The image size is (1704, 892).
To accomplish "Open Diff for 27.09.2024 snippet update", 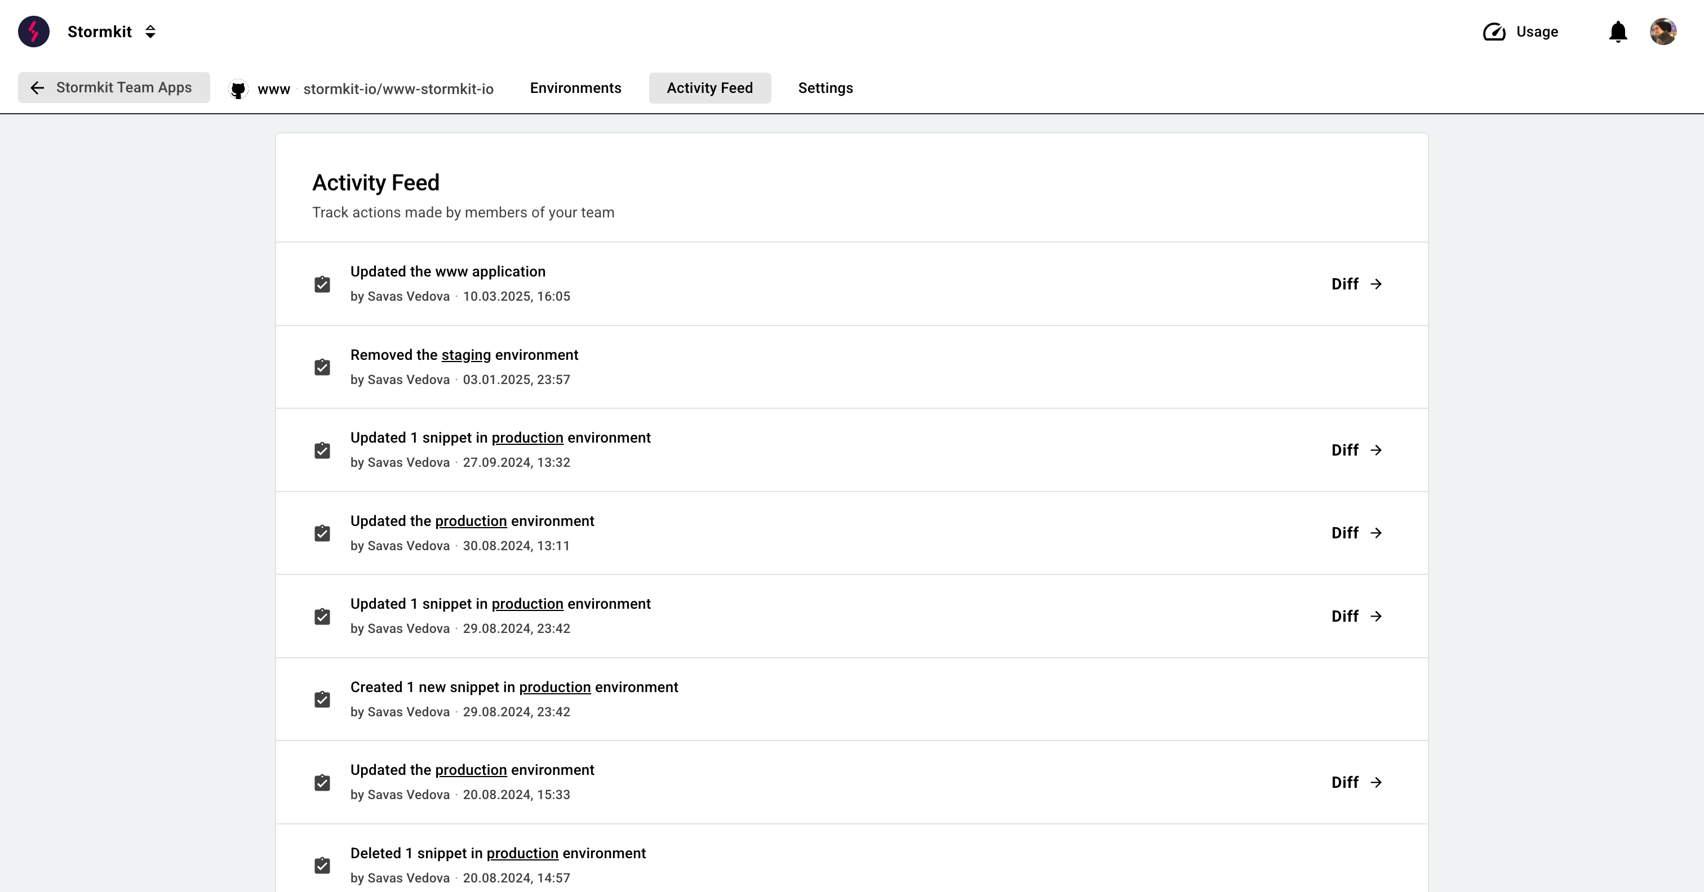I will point(1357,451).
